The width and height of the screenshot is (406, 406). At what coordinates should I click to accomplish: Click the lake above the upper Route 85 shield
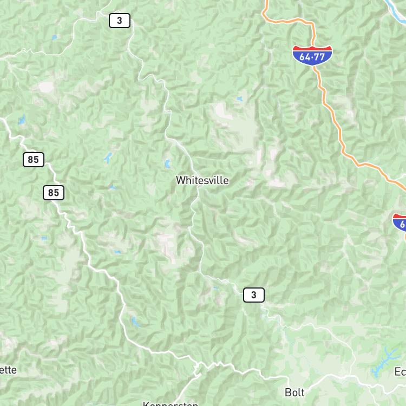click(x=22, y=120)
